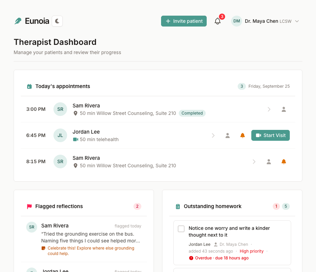316x272 pixels.
Task: Click 'added 43 seconds ago' text
Action: [211, 251]
